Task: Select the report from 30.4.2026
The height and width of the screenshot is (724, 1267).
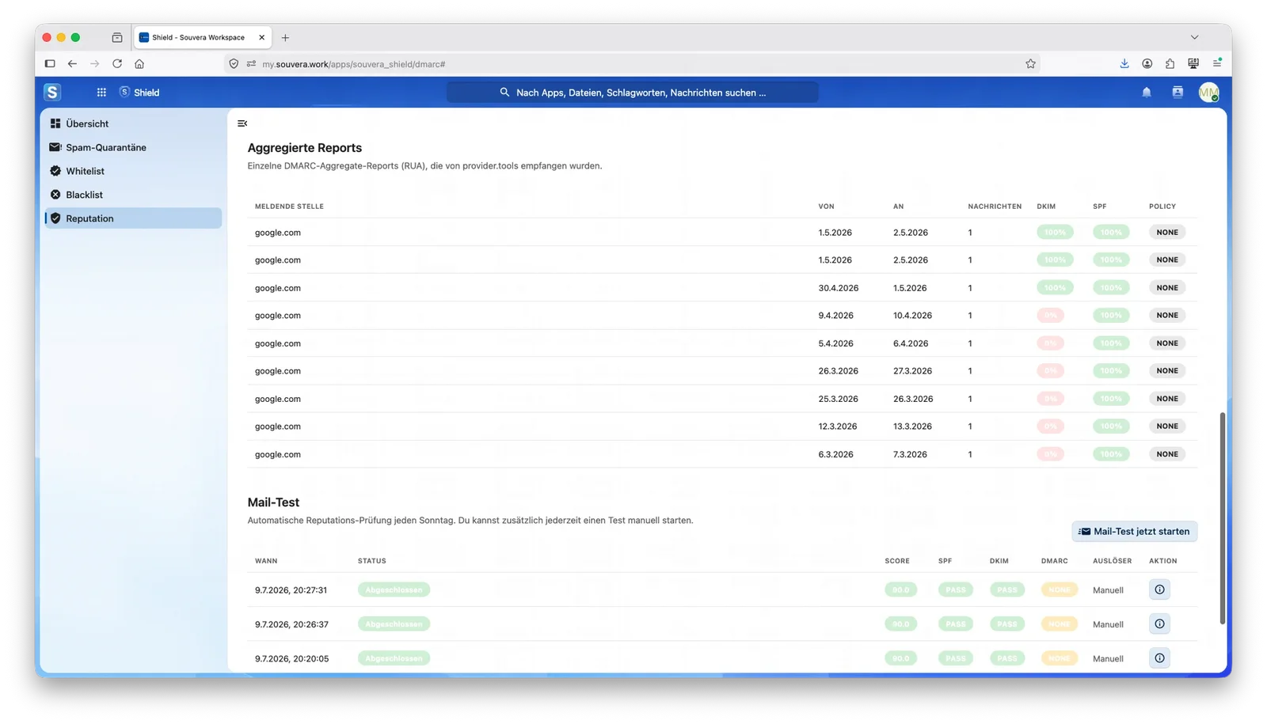Action: pos(722,288)
